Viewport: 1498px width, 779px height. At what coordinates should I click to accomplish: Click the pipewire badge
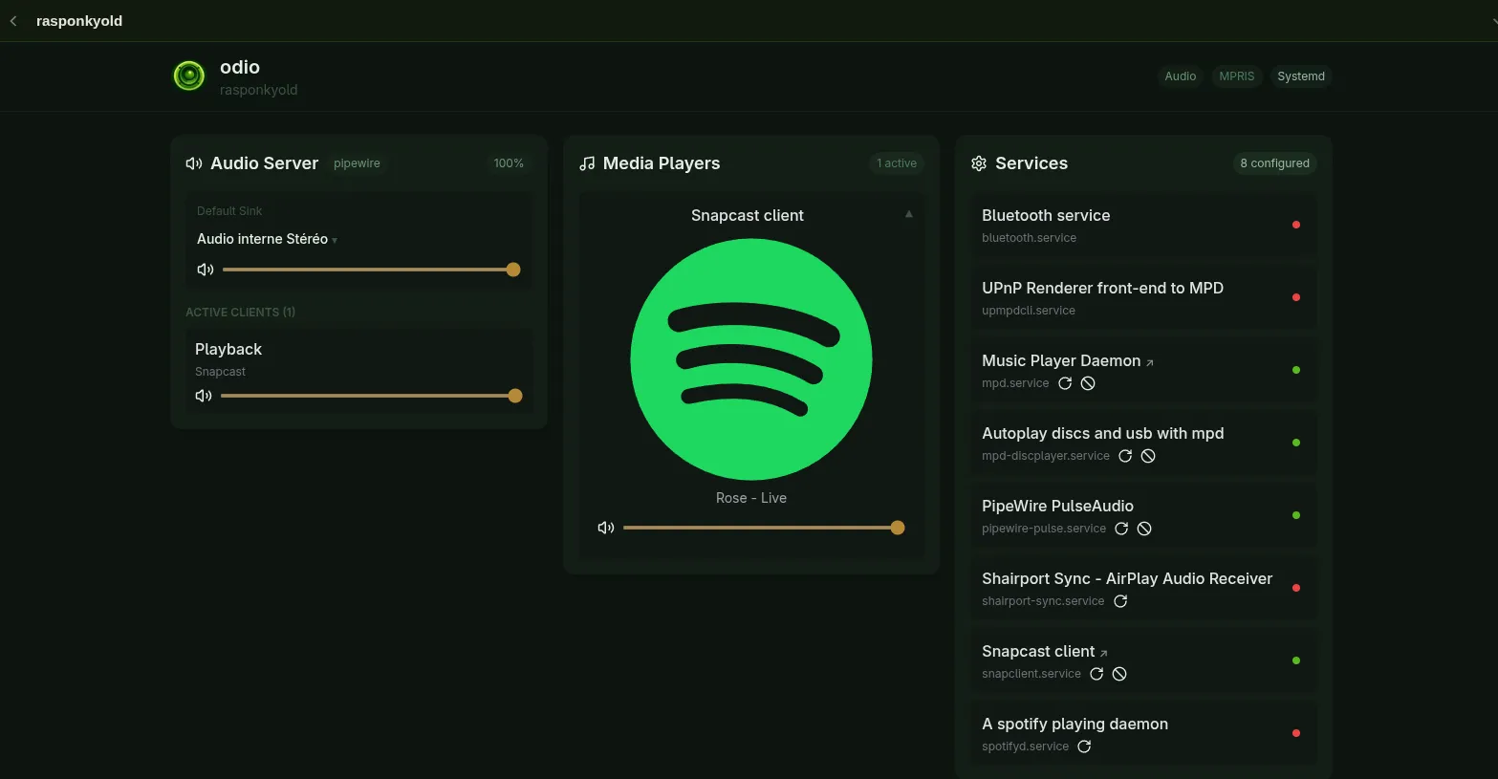pyautogui.click(x=357, y=163)
